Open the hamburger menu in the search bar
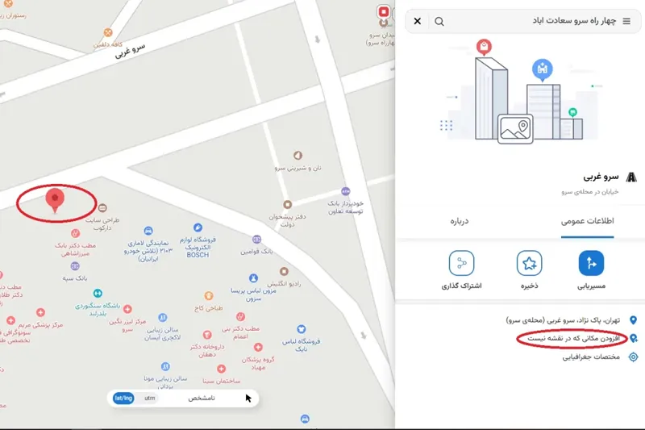This screenshot has height=430, width=645. point(626,21)
